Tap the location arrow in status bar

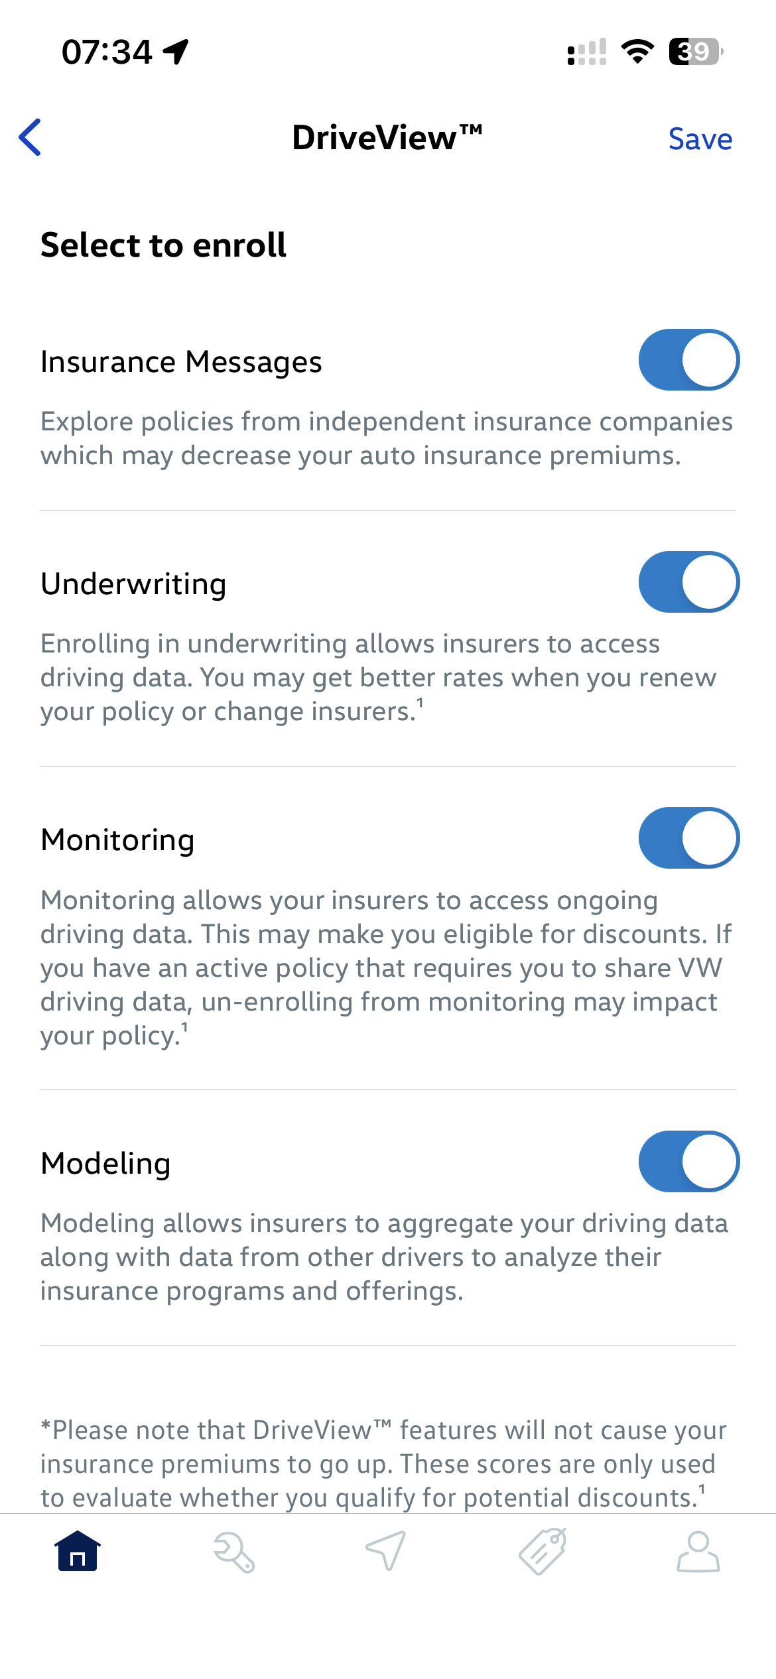[176, 52]
